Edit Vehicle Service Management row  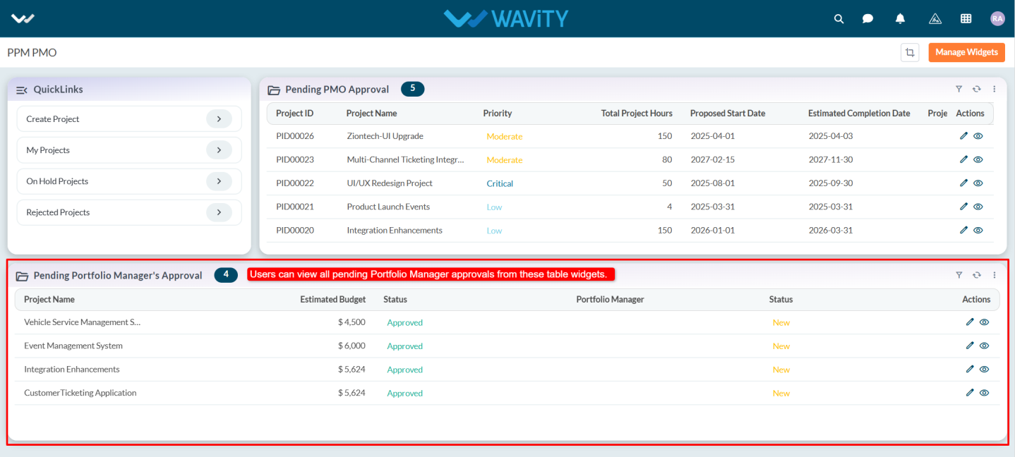[x=970, y=322]
